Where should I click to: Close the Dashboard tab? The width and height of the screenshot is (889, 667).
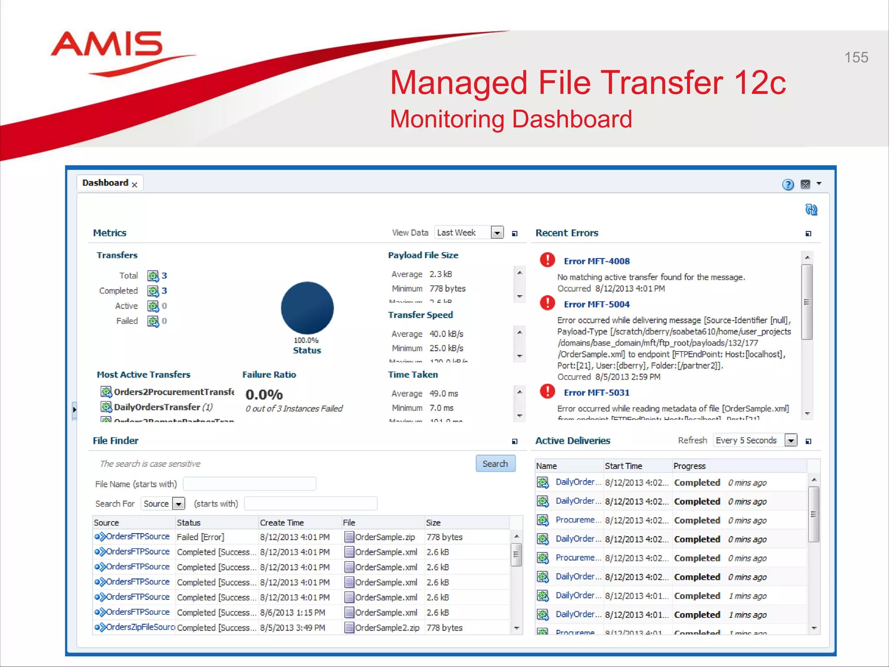[x=135, y=185]
